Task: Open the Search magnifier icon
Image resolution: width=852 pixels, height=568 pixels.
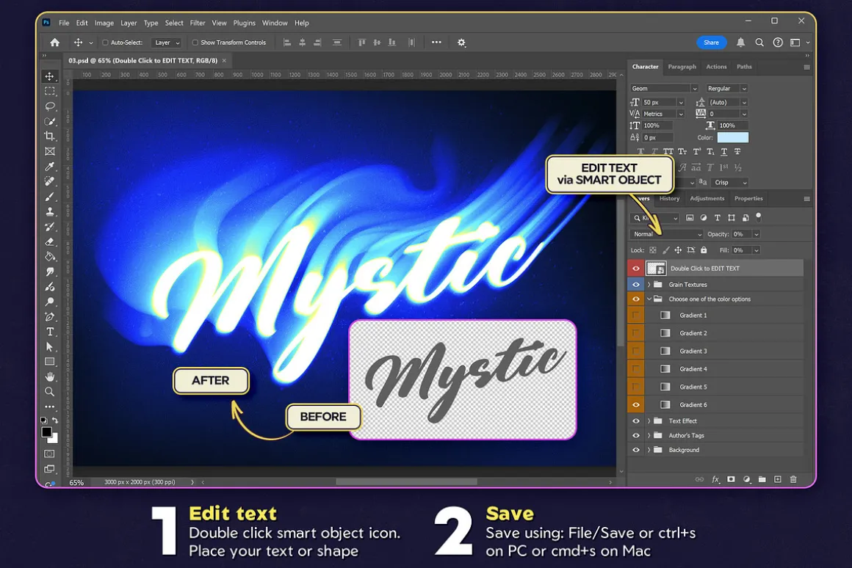Action: (x=759, y=43)
